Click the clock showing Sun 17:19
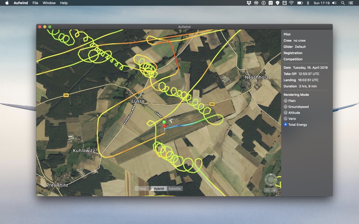This screenshot has height=224, width=359. [x=321, y=3]
